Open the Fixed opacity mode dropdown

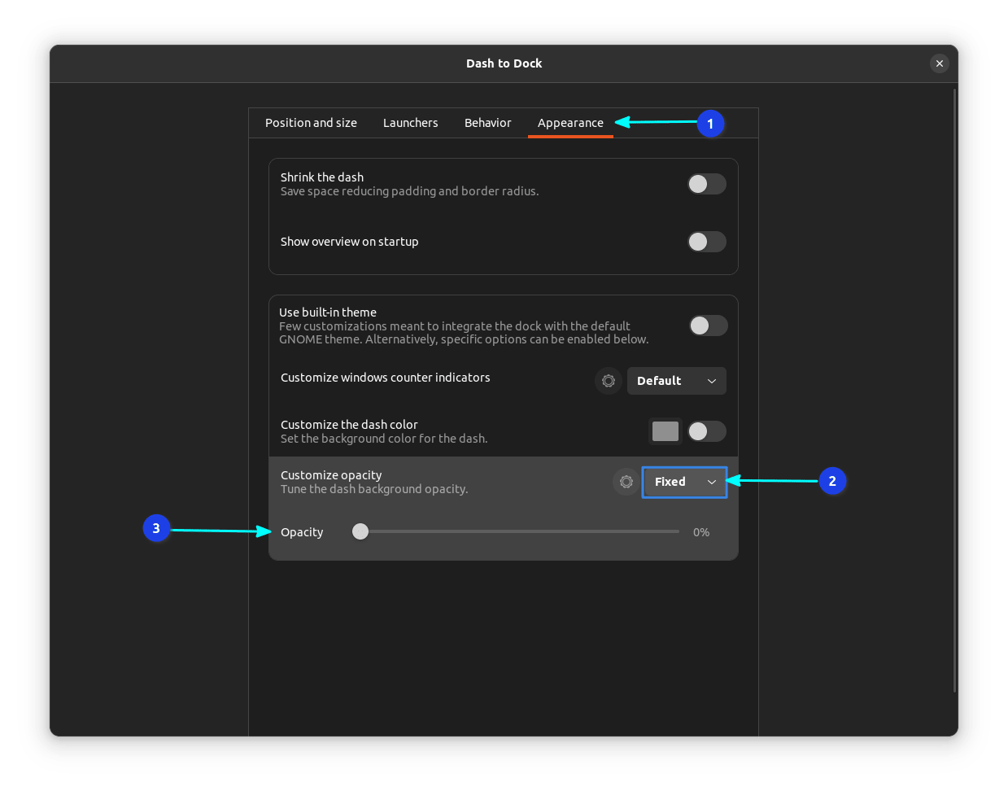point(683,482)
